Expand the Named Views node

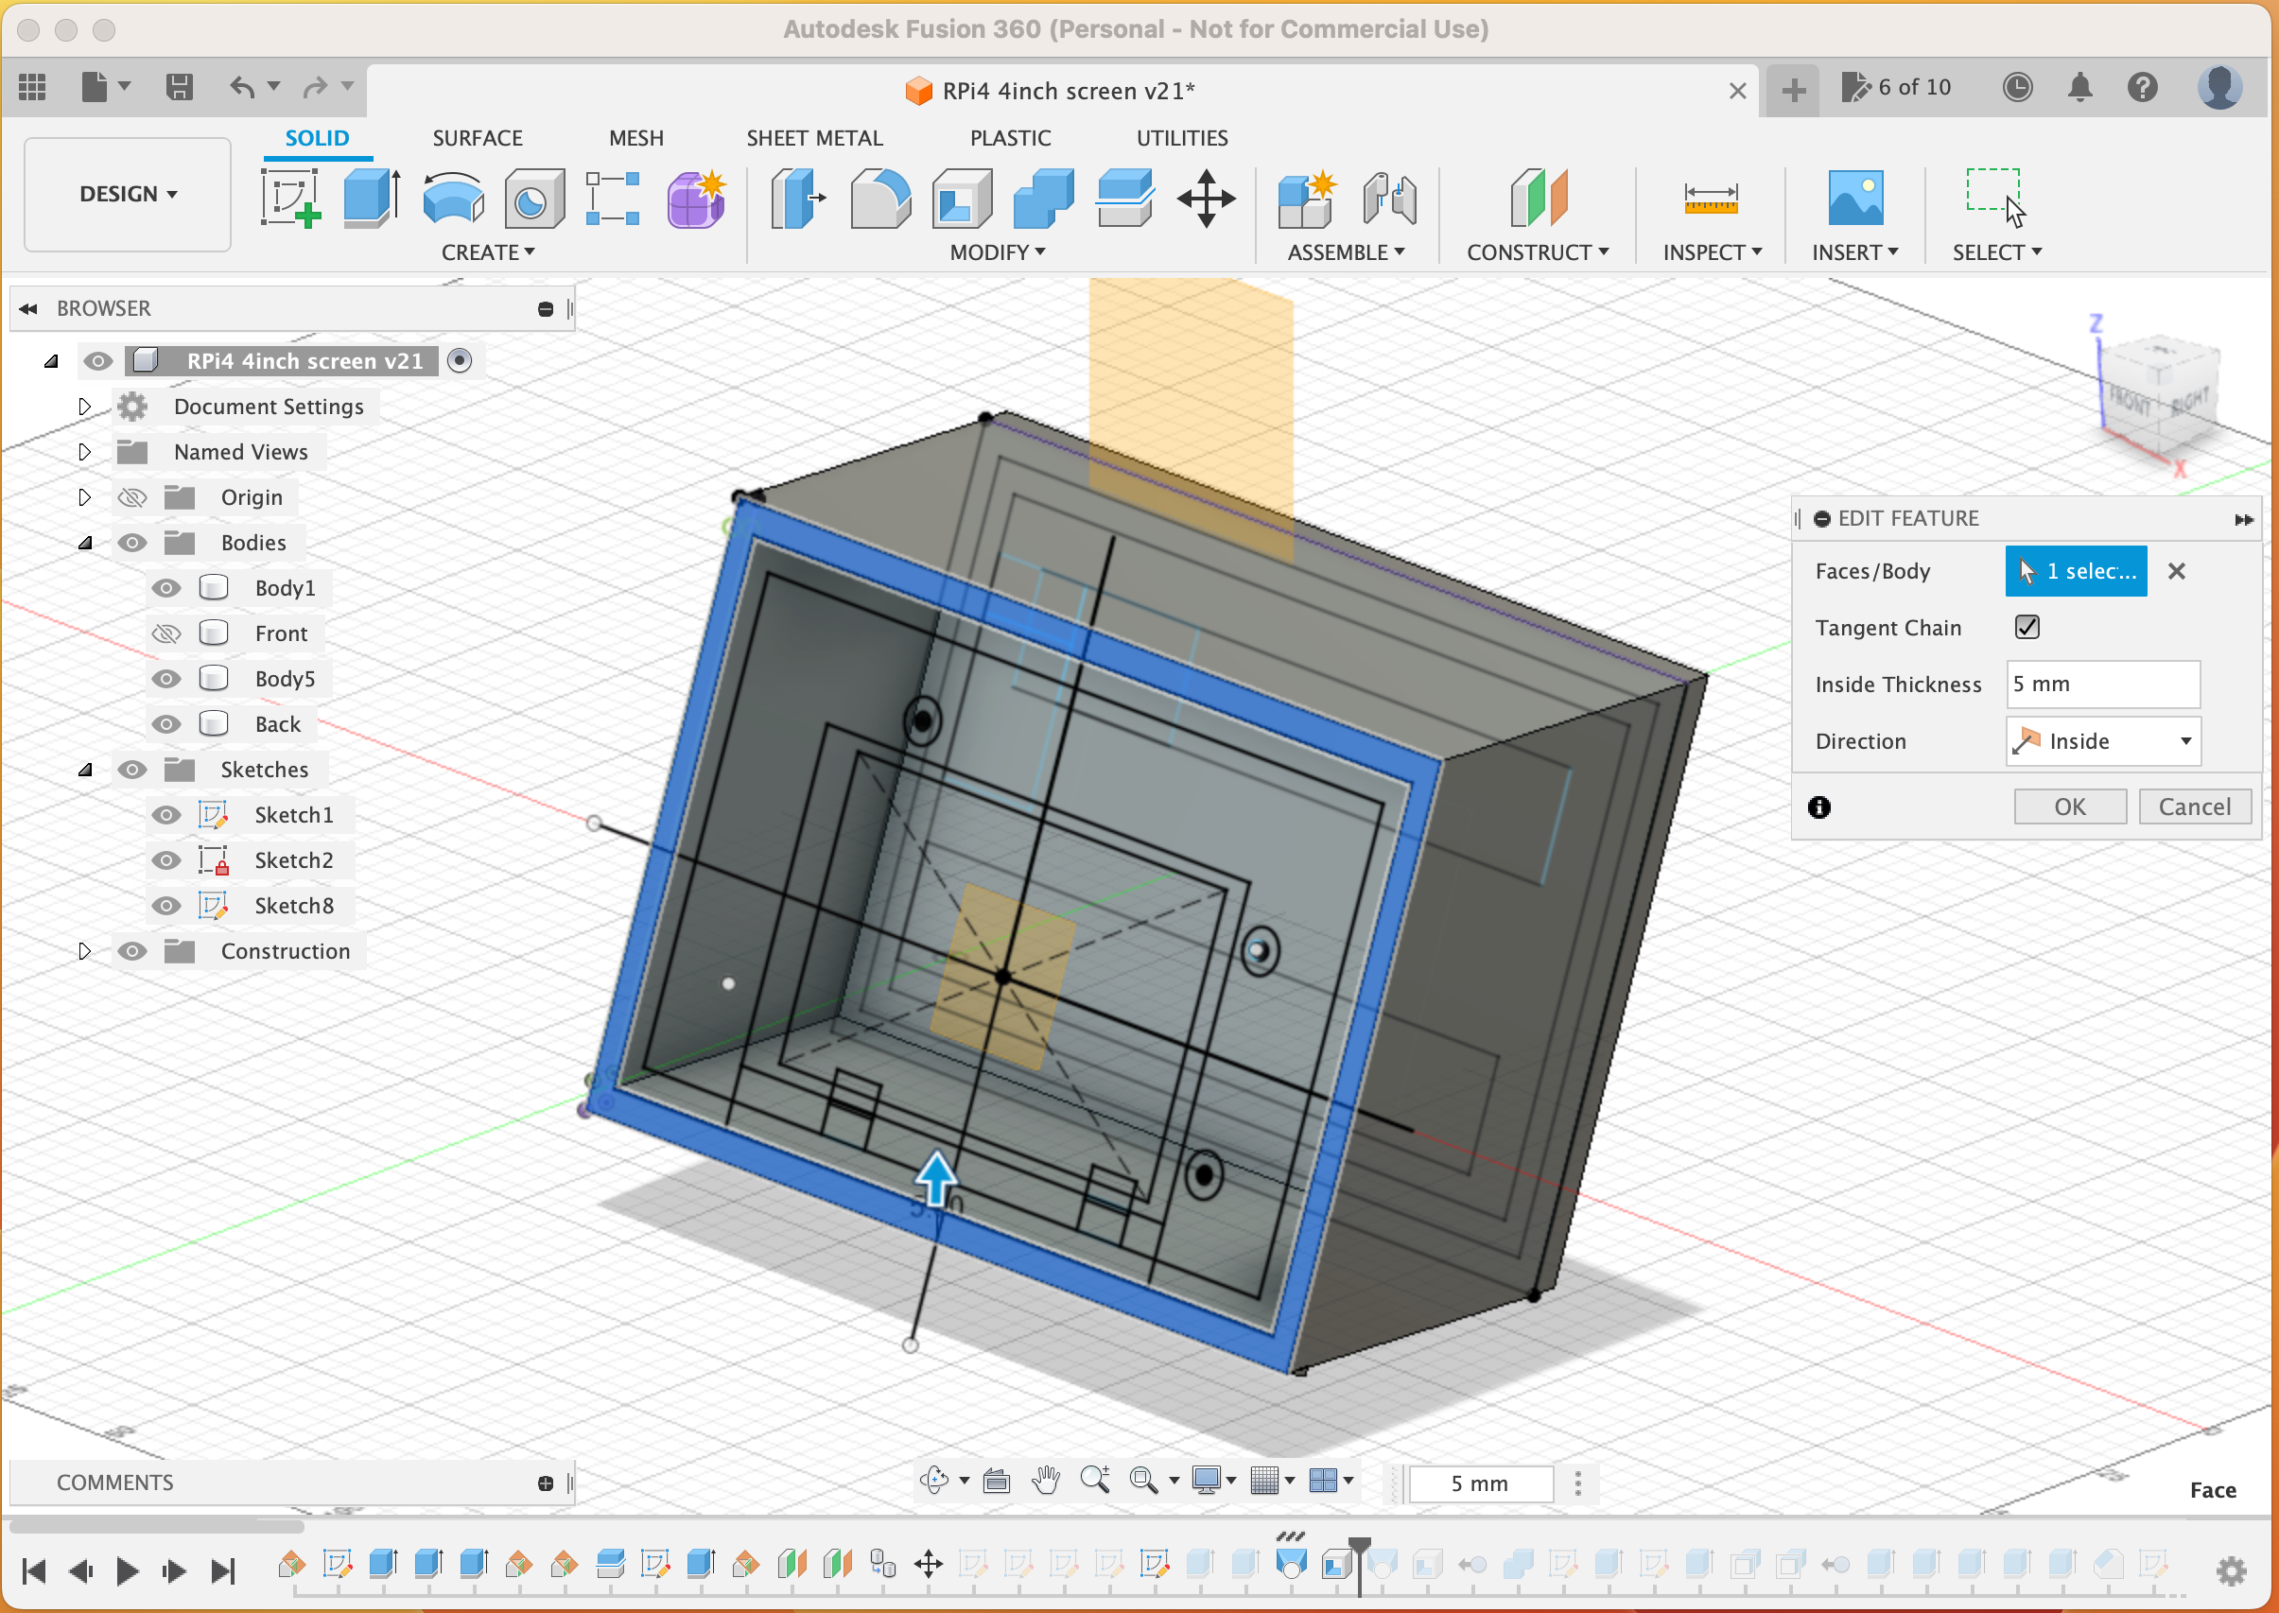tap(84, 452)
